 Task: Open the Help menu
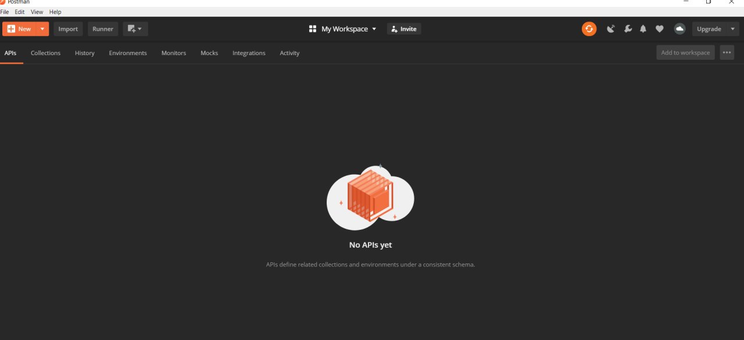pos(55,12)
